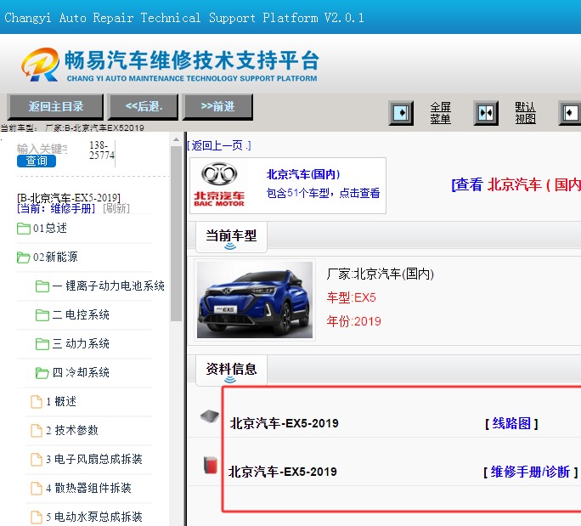Click 北京汽车-EX5-2019 in the 线路图 row

[x=285, y=423]
